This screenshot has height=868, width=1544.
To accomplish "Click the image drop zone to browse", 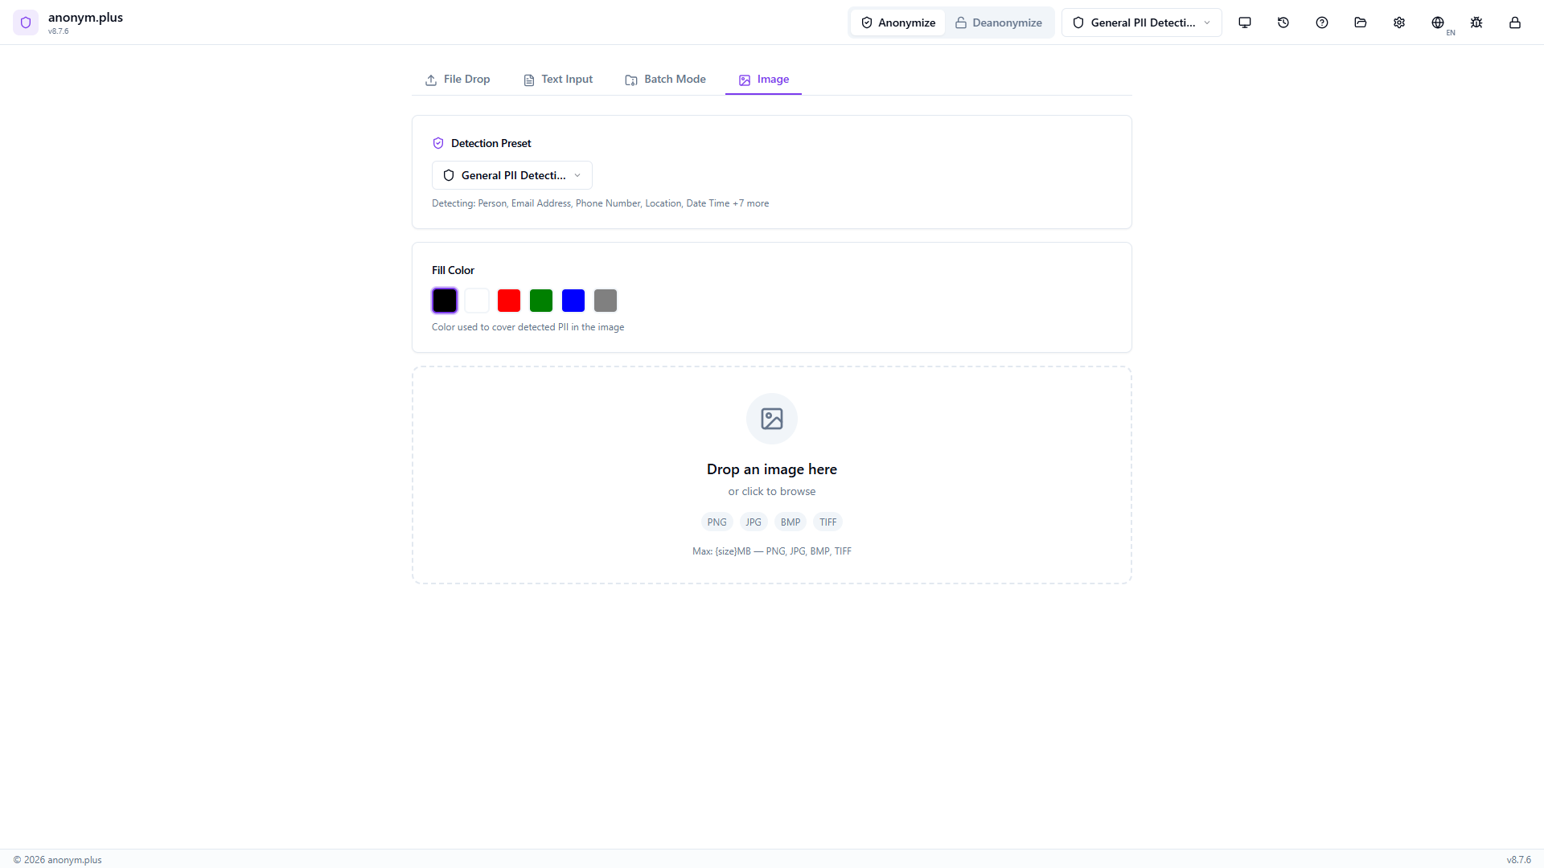I will [x=771, y=474].
